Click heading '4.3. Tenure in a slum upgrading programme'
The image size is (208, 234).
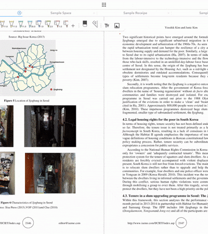(165, 196)
